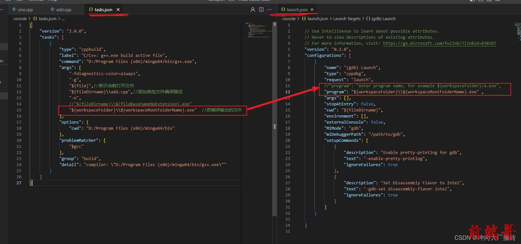The image size is (521, 244).
Task: Open .vscode breadcrumb in launch.json editor
Action: pyautogui.click(x=289, y=19)
